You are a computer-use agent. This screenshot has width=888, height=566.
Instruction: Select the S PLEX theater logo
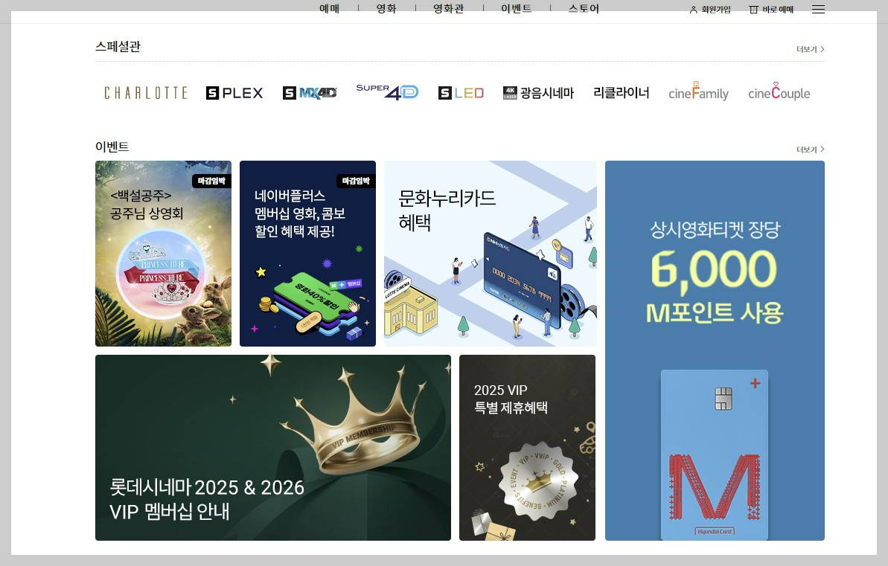234,93
